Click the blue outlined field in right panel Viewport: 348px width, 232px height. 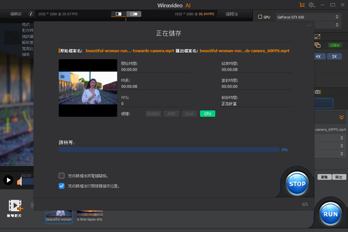[324, 103]
